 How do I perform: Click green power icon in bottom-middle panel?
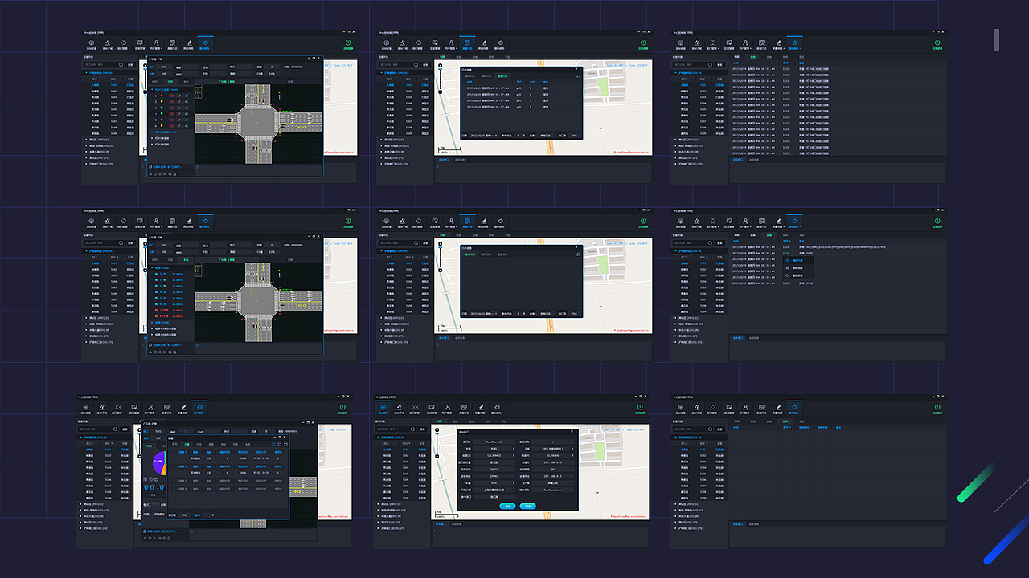coord(640,407)
